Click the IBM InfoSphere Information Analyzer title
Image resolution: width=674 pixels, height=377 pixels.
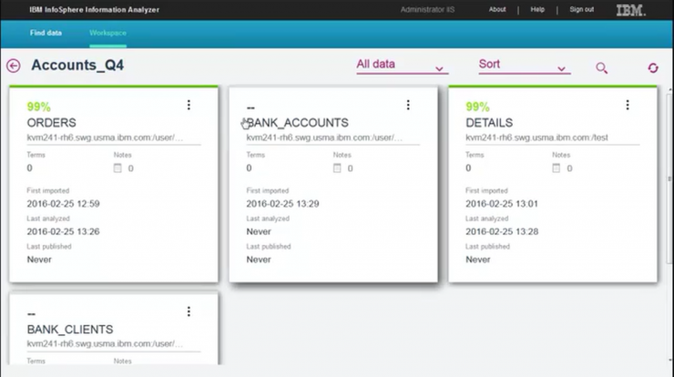[x=95, y=9]
